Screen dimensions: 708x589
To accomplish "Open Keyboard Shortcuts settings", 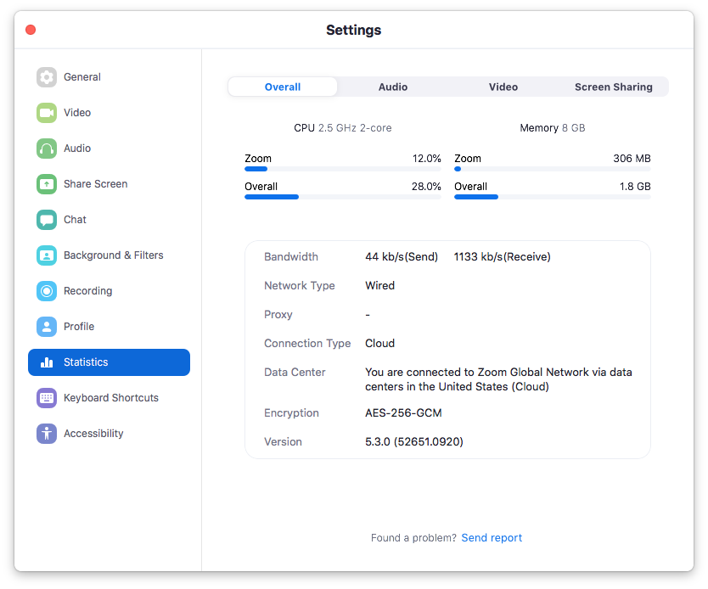I will coord(111,398).
